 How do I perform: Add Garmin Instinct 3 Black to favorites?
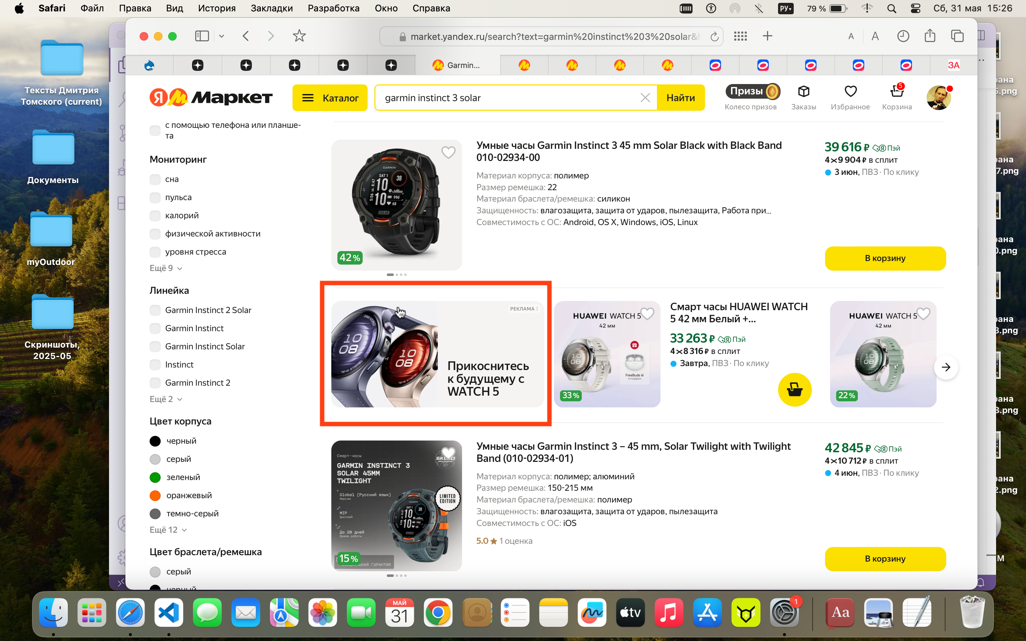(448, 152)
